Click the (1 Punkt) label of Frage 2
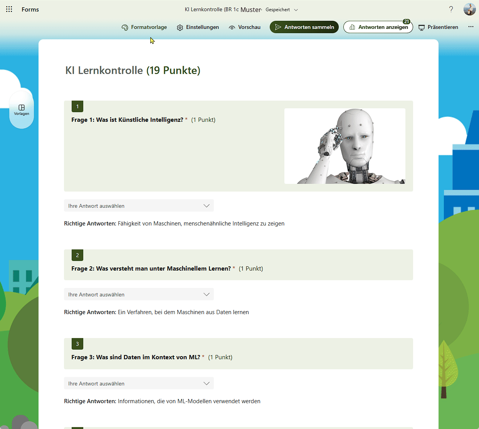The height and width of the screenshot is (429, 479). [x=251, y=269]
